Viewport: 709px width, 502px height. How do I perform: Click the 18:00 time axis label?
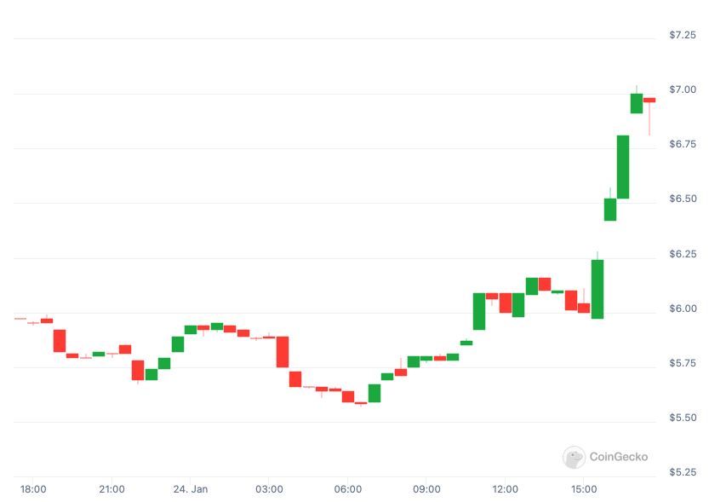(33, 489)
